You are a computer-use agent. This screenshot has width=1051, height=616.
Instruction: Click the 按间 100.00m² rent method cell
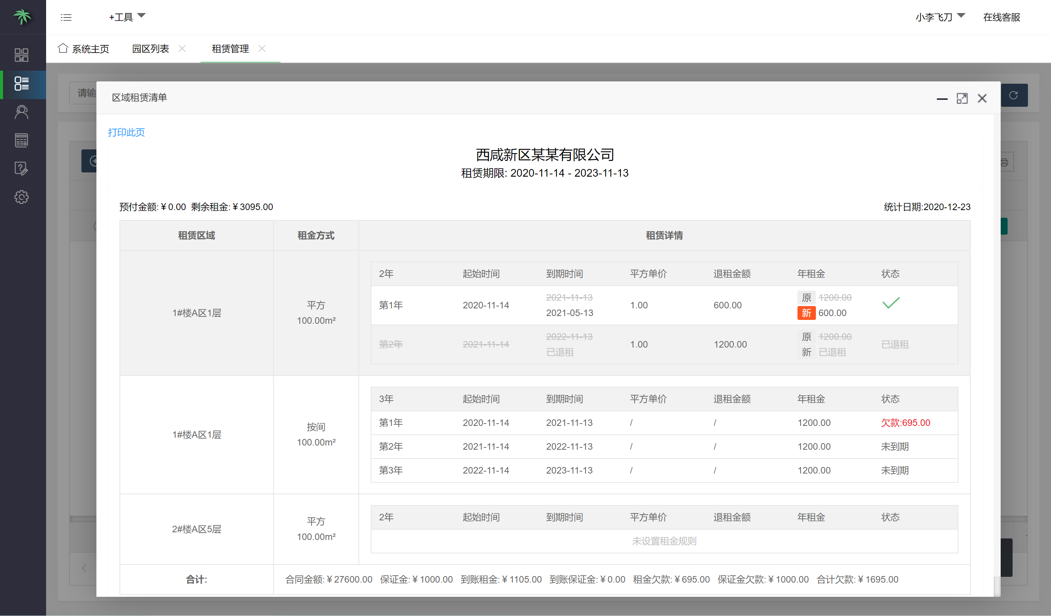pos(316,435)
